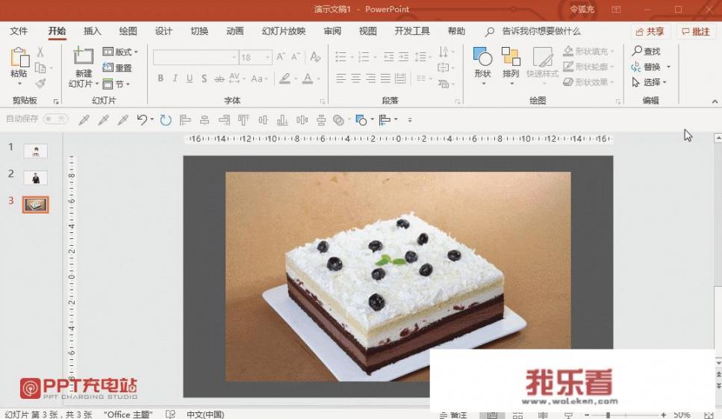722x419 pixels.
Task: Click the Justify text alignment icon
Action: 386,78
